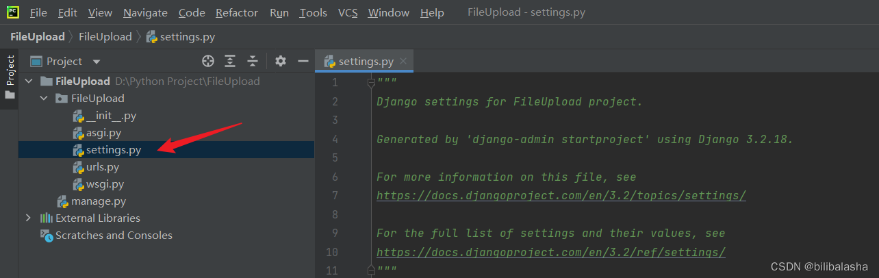Open Project panel settings gear

click(x=280, y=61)
